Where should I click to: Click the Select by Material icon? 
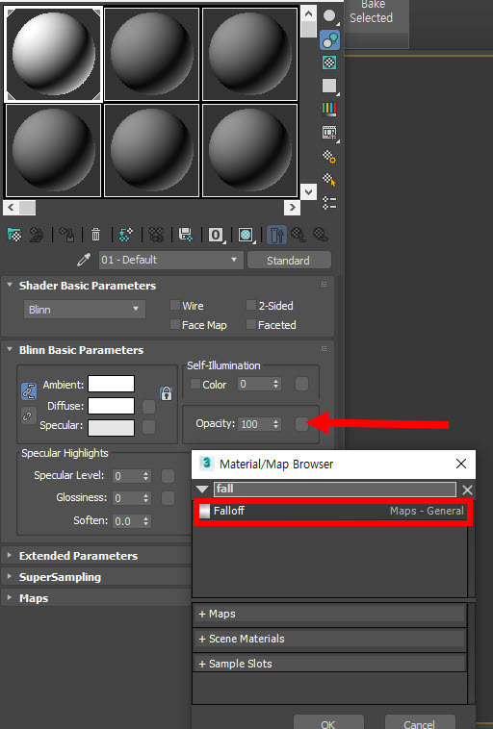pyautogui.click(x=329, y=180)
